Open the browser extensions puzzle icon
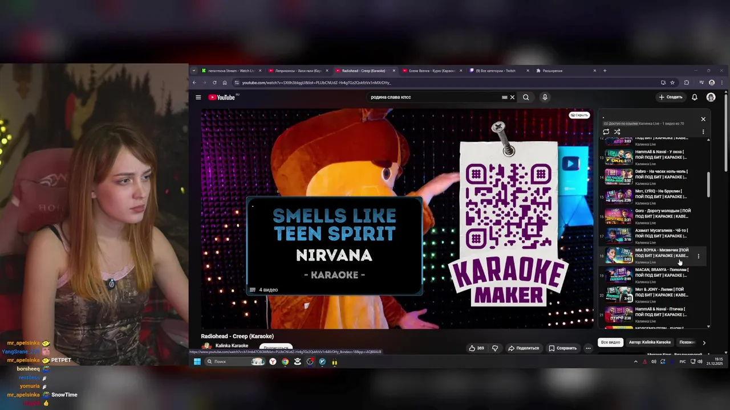Image resolution: width=730 pixels, height=410 pixels. coord(687,83)
